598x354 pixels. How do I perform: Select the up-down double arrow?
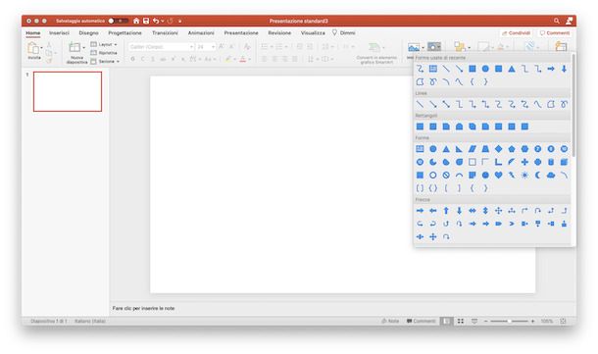(x=485, y=211)
